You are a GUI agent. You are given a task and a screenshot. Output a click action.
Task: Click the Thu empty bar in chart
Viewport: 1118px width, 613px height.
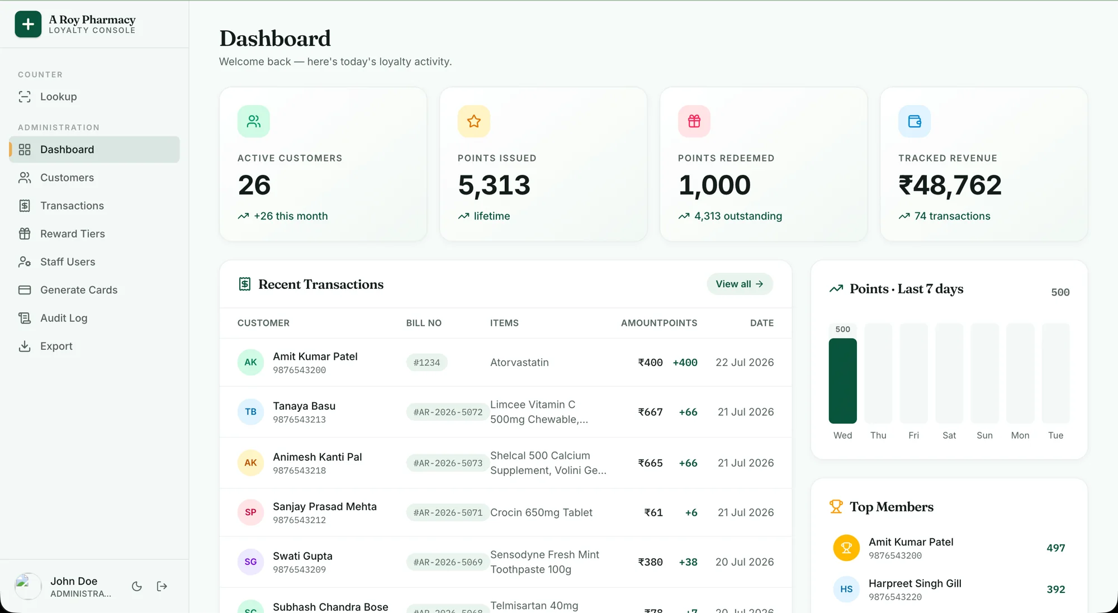pos(878,373)
